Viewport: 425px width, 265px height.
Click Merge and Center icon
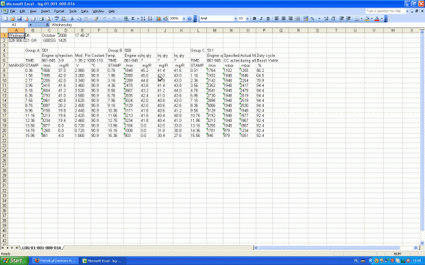coord(297,18)
